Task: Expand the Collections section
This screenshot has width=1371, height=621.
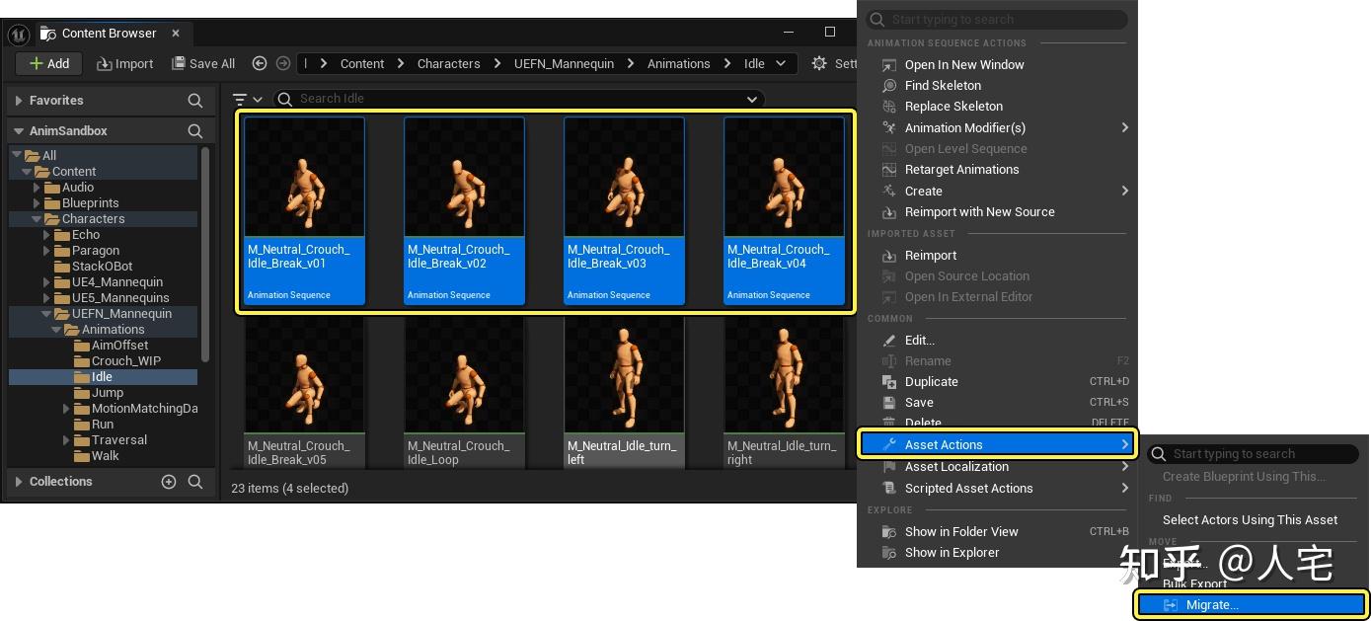Action: coord(19,482)
